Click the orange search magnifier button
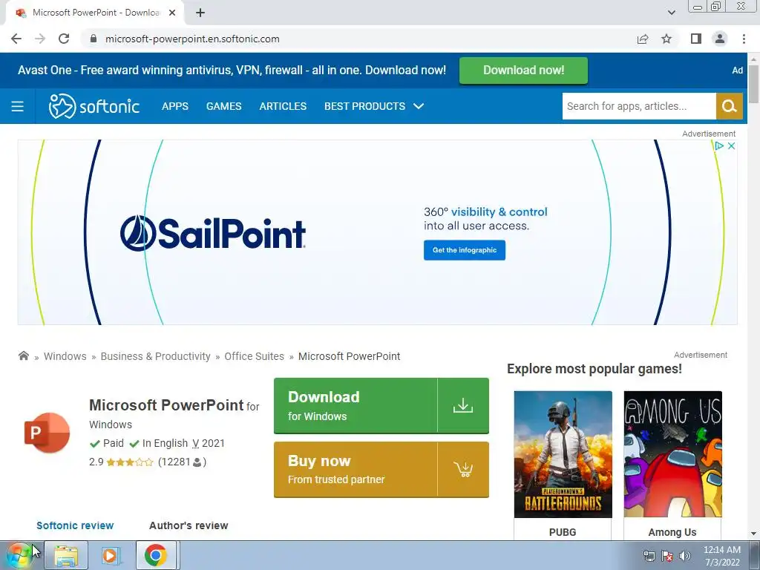The height and width of the screenshot is (570, 760). [x=730, y=106]
